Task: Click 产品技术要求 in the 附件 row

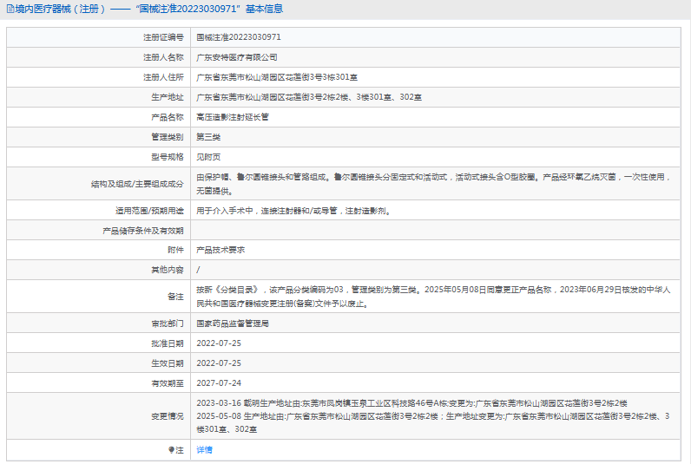Action: pyautogui.click(x=220, y=250)
